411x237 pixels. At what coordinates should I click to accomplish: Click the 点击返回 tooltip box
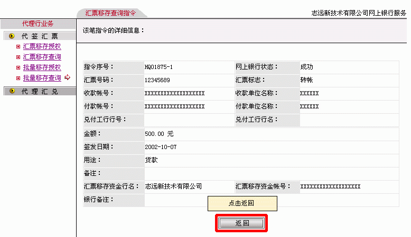coord(241,203)
